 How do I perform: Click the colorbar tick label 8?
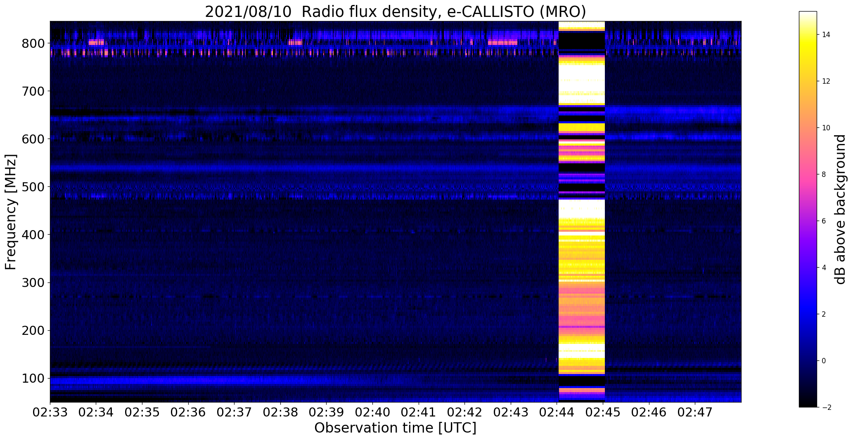coord(824,174)
